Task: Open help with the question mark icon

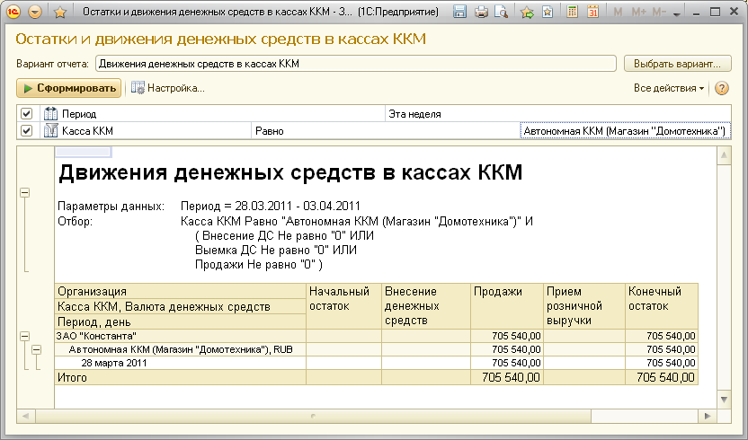Action: click(722, 88)
